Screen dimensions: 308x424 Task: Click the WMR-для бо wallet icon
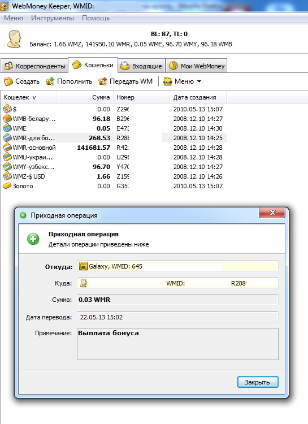click(7, 137)
